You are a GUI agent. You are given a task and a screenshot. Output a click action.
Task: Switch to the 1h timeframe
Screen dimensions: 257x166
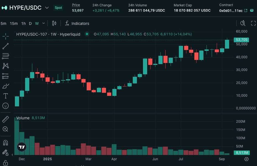tap(23, 23)
